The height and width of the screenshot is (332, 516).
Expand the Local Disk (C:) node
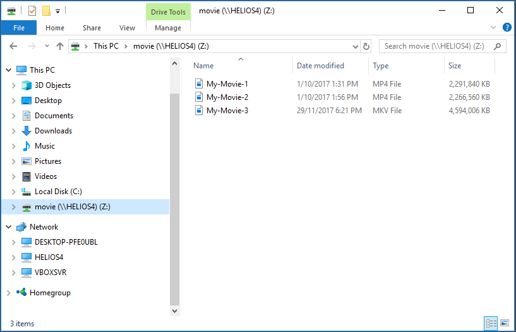tap(13, 192)
